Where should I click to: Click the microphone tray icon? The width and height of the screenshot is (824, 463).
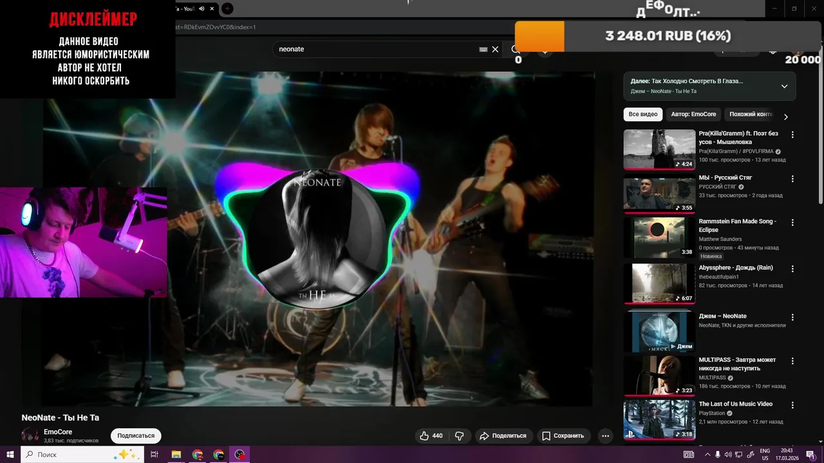coord(718,455)
